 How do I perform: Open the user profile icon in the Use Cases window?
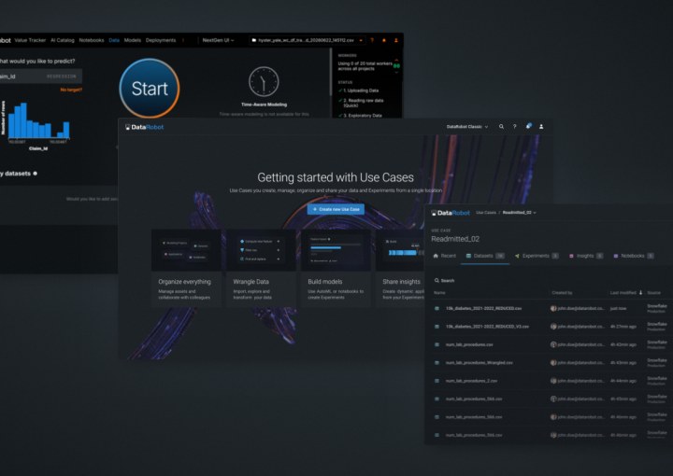pos(541,127)
